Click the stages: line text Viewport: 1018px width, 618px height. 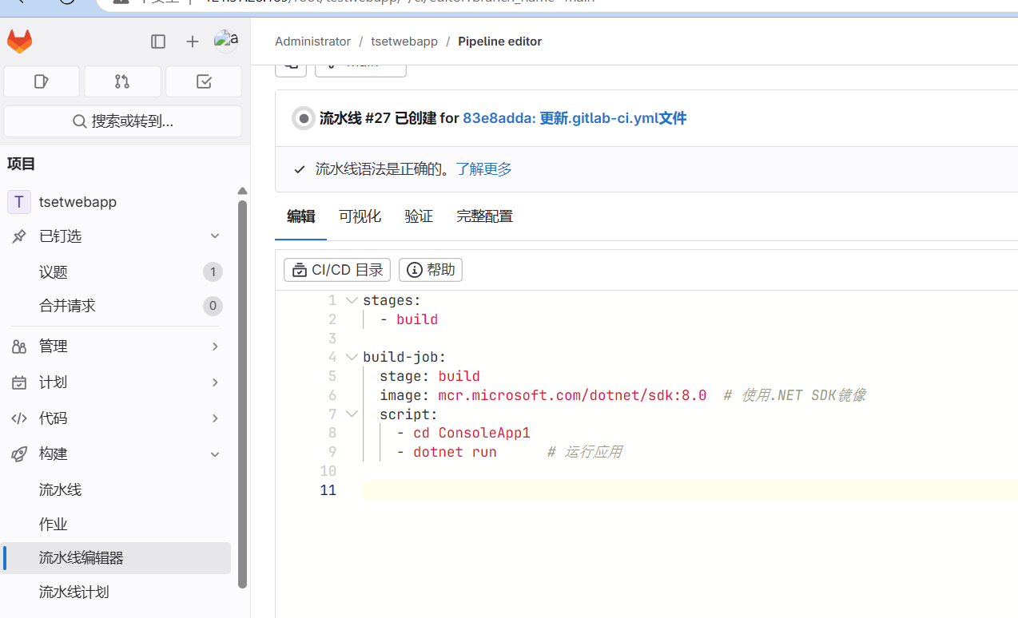coord(392,300)
